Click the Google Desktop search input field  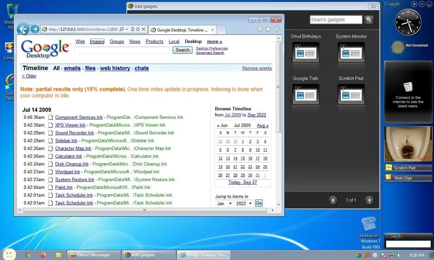click(122, 50)
